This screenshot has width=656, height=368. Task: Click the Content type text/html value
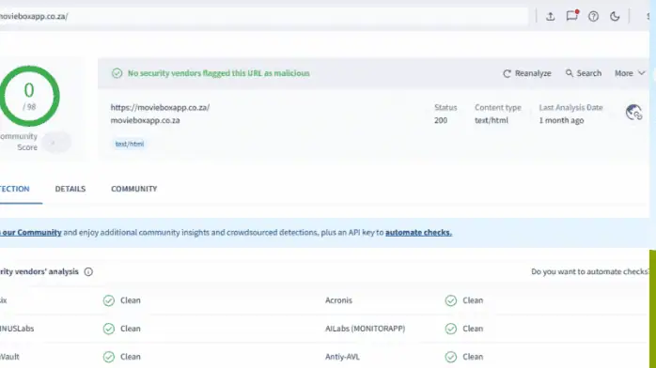(492, 120)
